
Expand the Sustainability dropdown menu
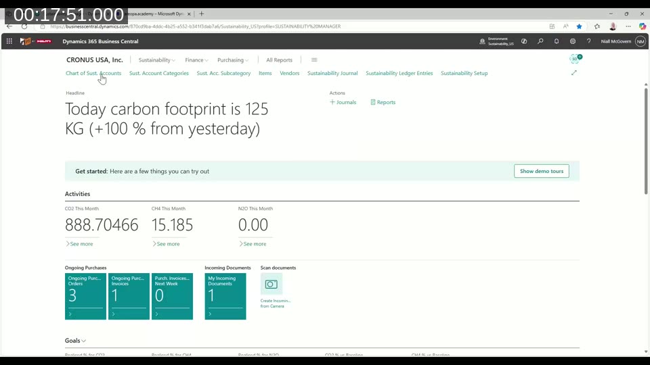[x=156, y=60]
